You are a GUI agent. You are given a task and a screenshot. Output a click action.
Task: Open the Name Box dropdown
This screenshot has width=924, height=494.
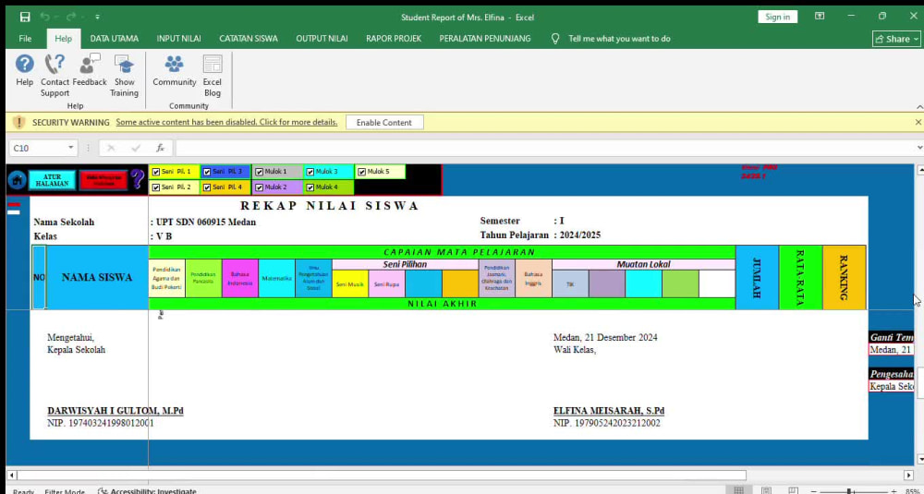pyautogui.click(x=71, y=148)
